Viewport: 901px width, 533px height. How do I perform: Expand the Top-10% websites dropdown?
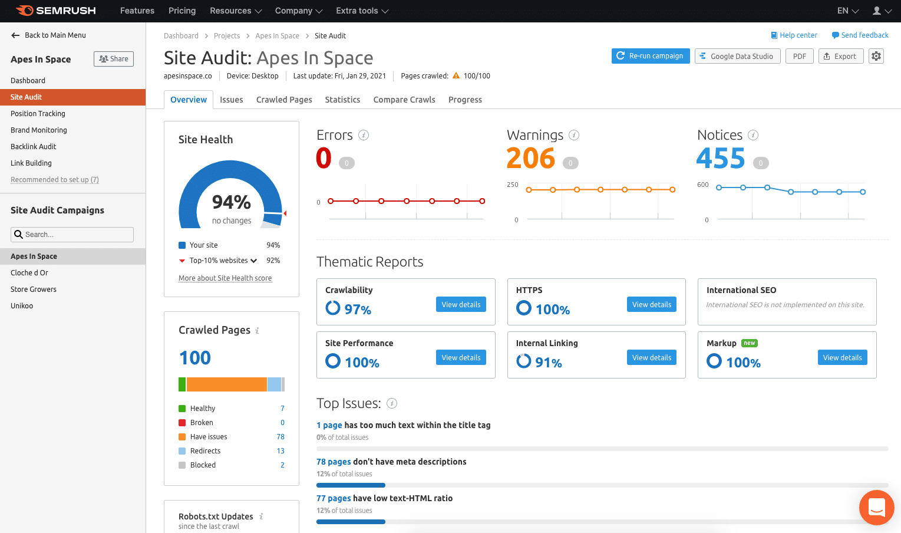[253, 261]
